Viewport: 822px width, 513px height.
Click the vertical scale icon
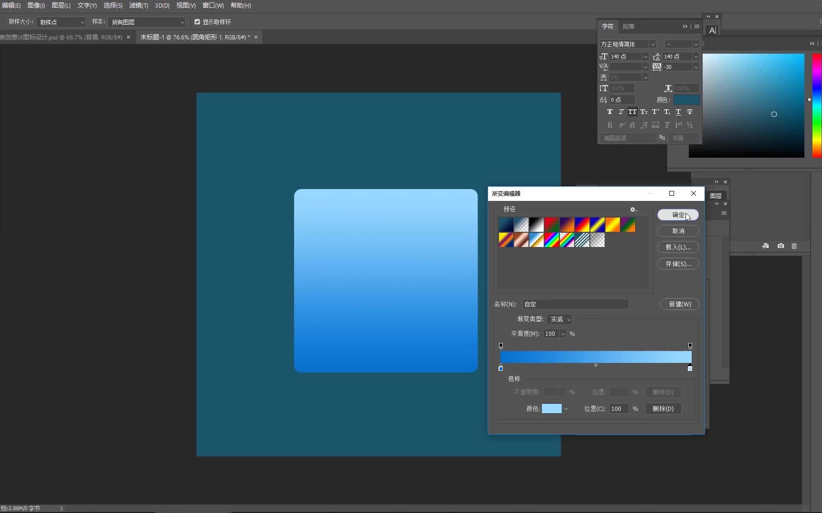(x=603, y=88)
